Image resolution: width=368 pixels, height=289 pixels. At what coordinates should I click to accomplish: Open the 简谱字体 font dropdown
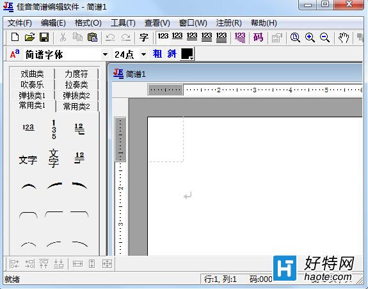click(x=105, y=54)
